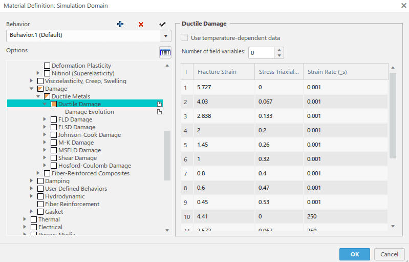The image size is (409, 262).
Task: Expand the Gasket node
Action: tap(31, 211)
